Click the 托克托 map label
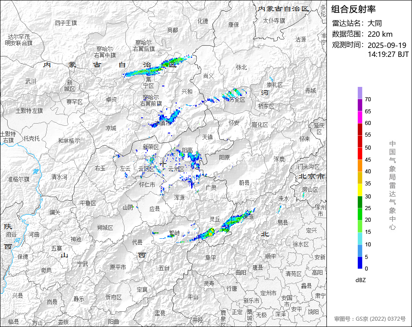 click(x=31, y=138)
